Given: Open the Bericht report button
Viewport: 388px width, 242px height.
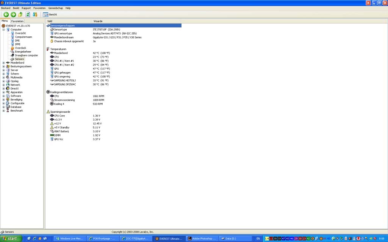Looking at the screenshot, I should click(50, 15).
